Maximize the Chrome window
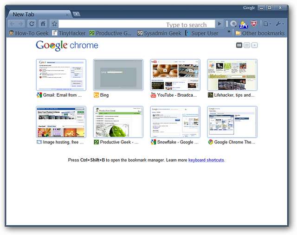 270,8
